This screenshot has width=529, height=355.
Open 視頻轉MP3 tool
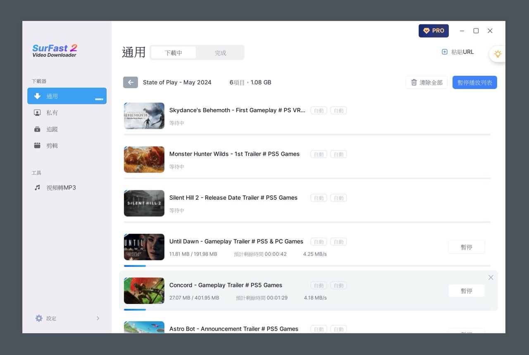pos(67,187)
